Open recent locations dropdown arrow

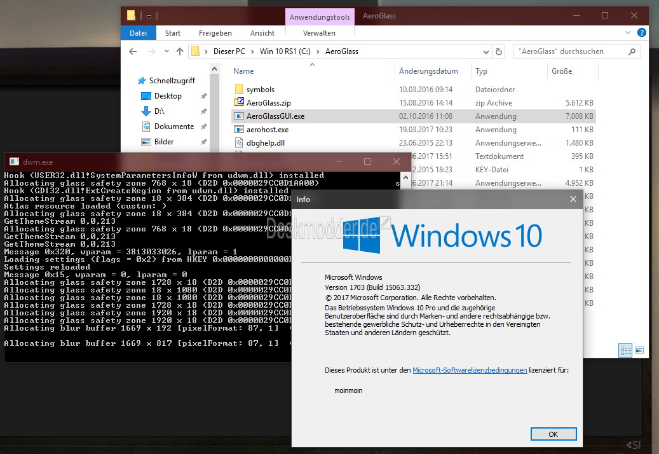click(x=167, y=52)
